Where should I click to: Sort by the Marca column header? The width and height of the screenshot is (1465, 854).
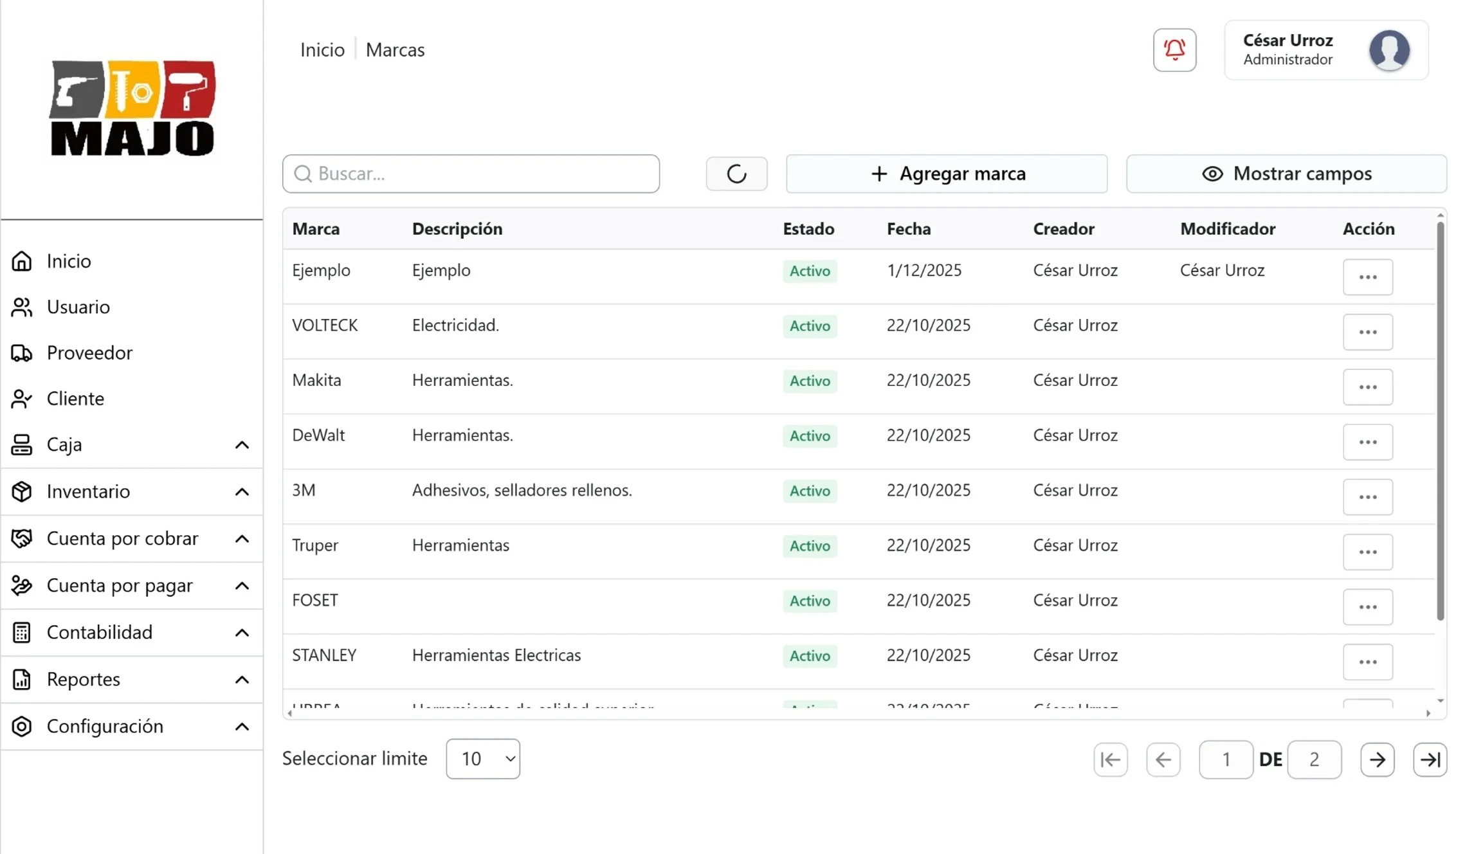point(316,229)
